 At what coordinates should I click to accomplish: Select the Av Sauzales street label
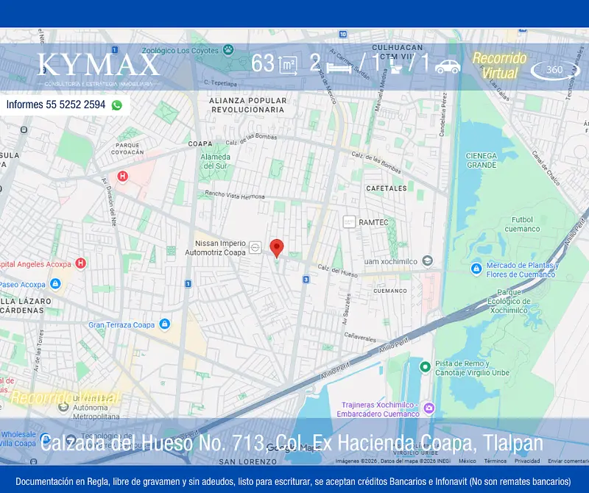pyautogui.click(x=346, y=309)
